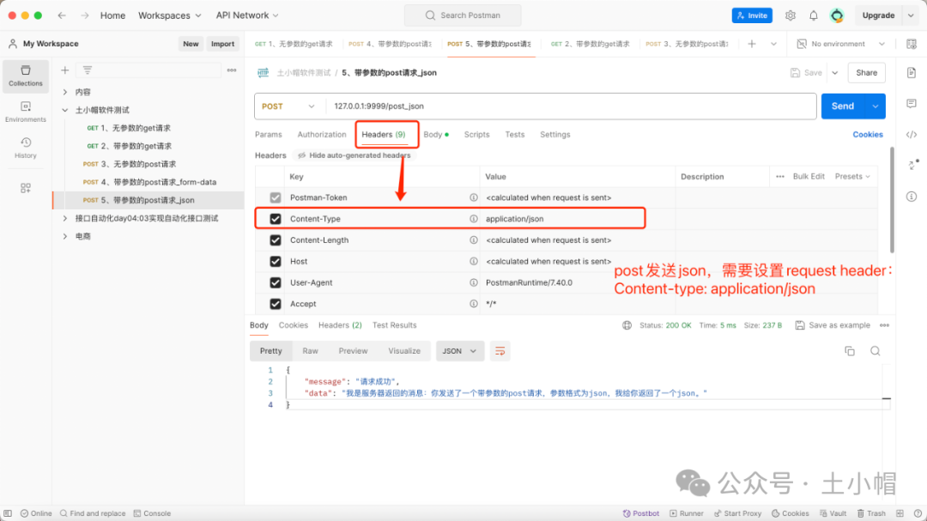This screenshot has height=521, width=927.
Task: Expand the 内容 collection
Action: click(x=65, y=92)
